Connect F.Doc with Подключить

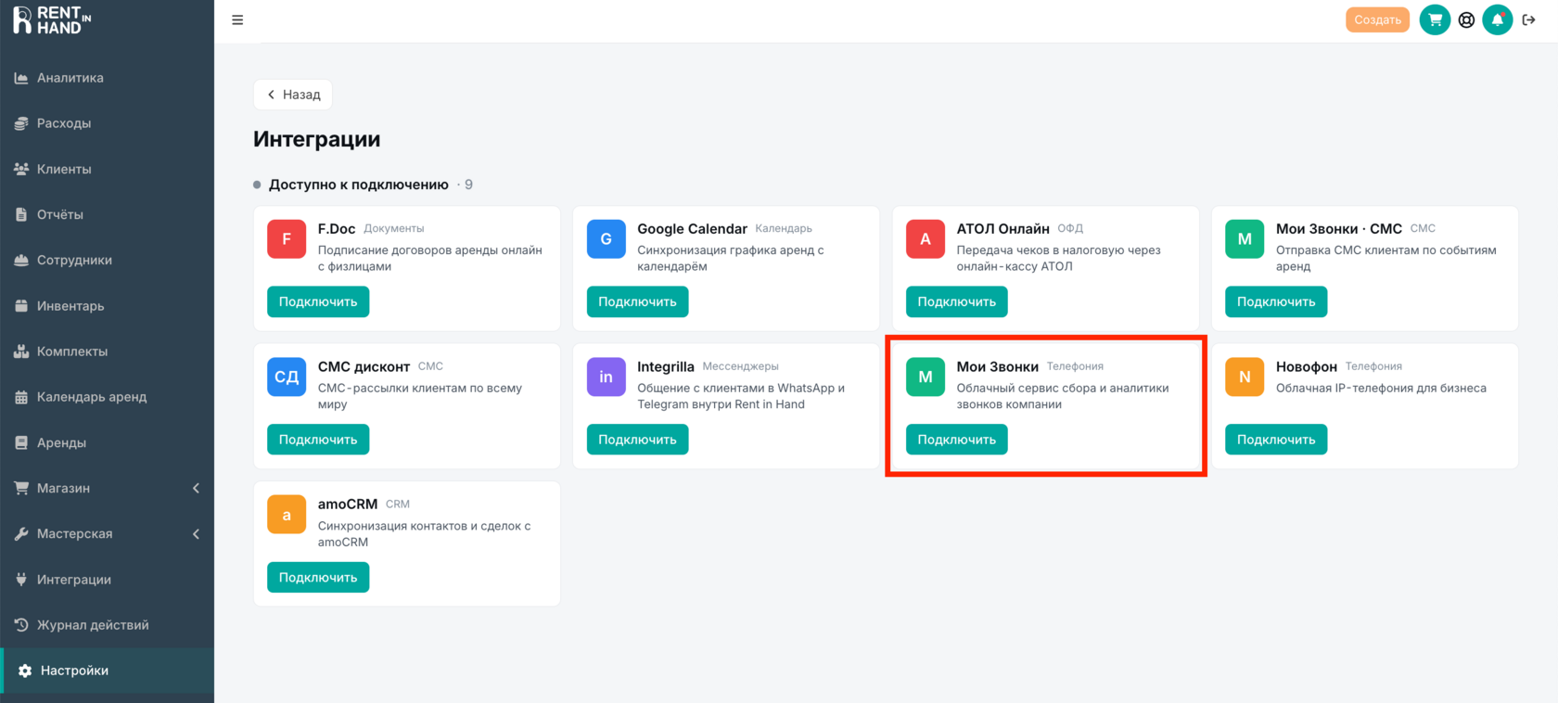tap(318, 301)
